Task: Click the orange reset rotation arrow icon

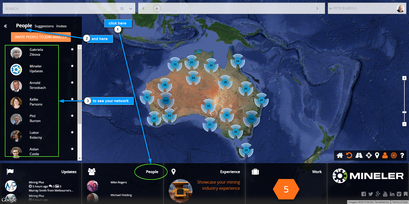Action: click(x=349, y=155)
